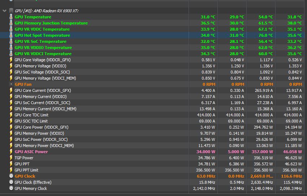The width and height of the screenshot is (307, 196).
Task: Select the GPU Memory Junction Temperature row
Action: 152,23
